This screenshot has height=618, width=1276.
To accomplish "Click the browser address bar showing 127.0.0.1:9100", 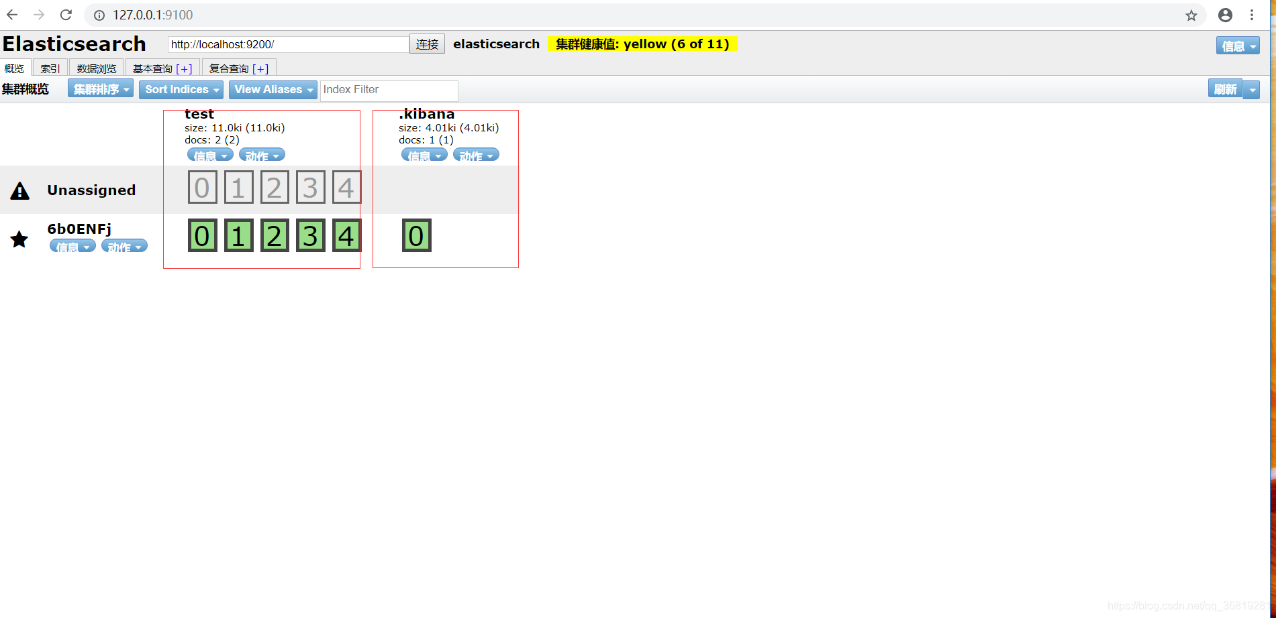I will tap(644, 15).
